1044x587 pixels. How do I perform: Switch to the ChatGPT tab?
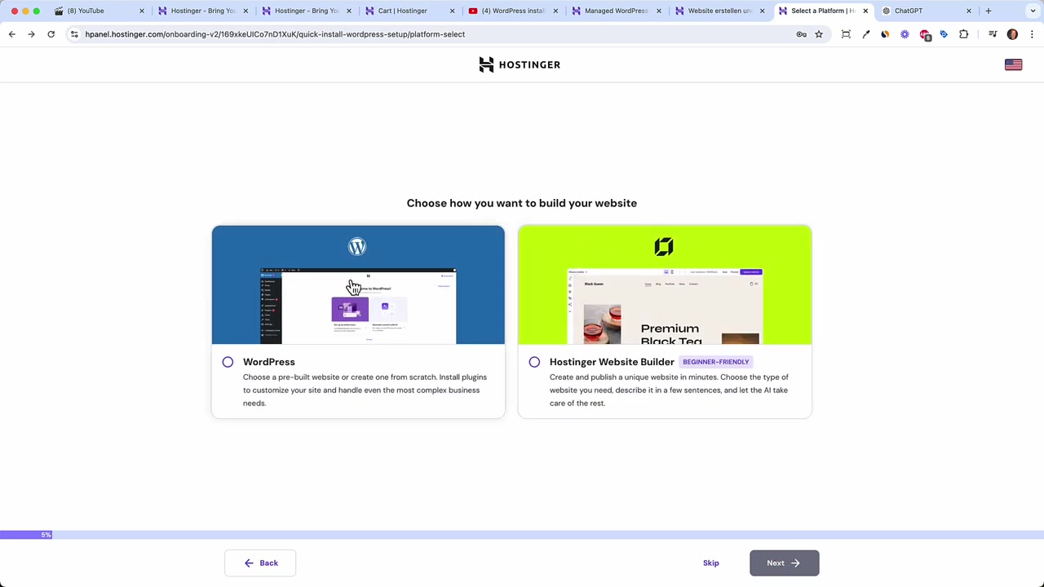click(926, 11)
